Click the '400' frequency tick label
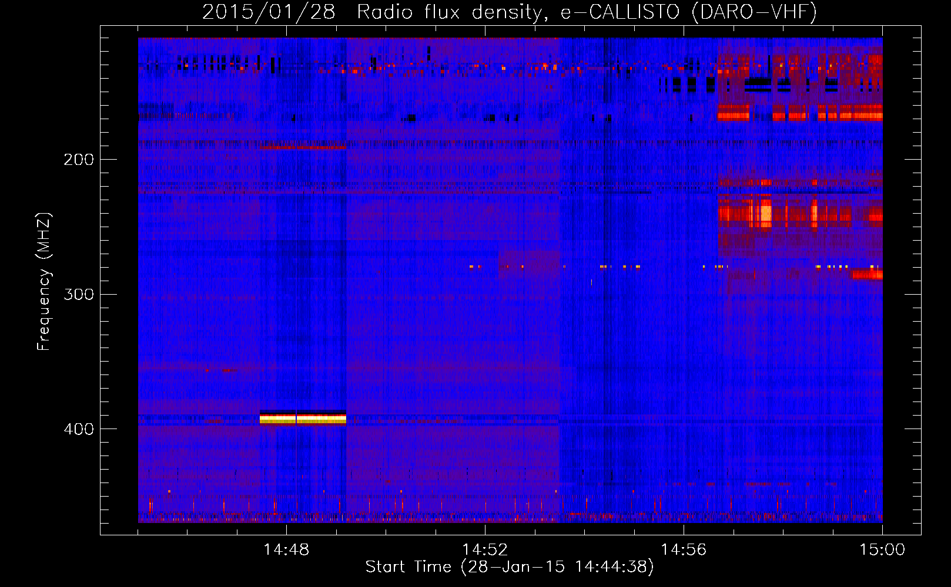Image resolution: width=951 pixels, height=587 pixels. tap(79, 429)
